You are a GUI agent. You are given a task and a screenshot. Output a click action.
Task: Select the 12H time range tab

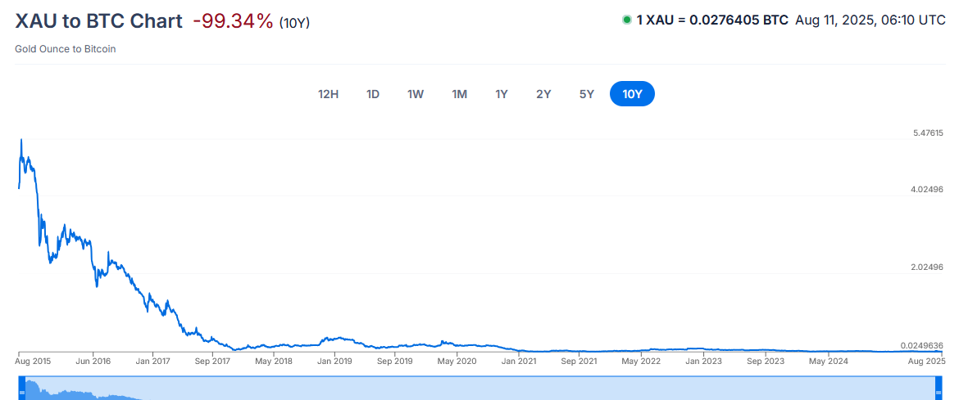(329, 94)
